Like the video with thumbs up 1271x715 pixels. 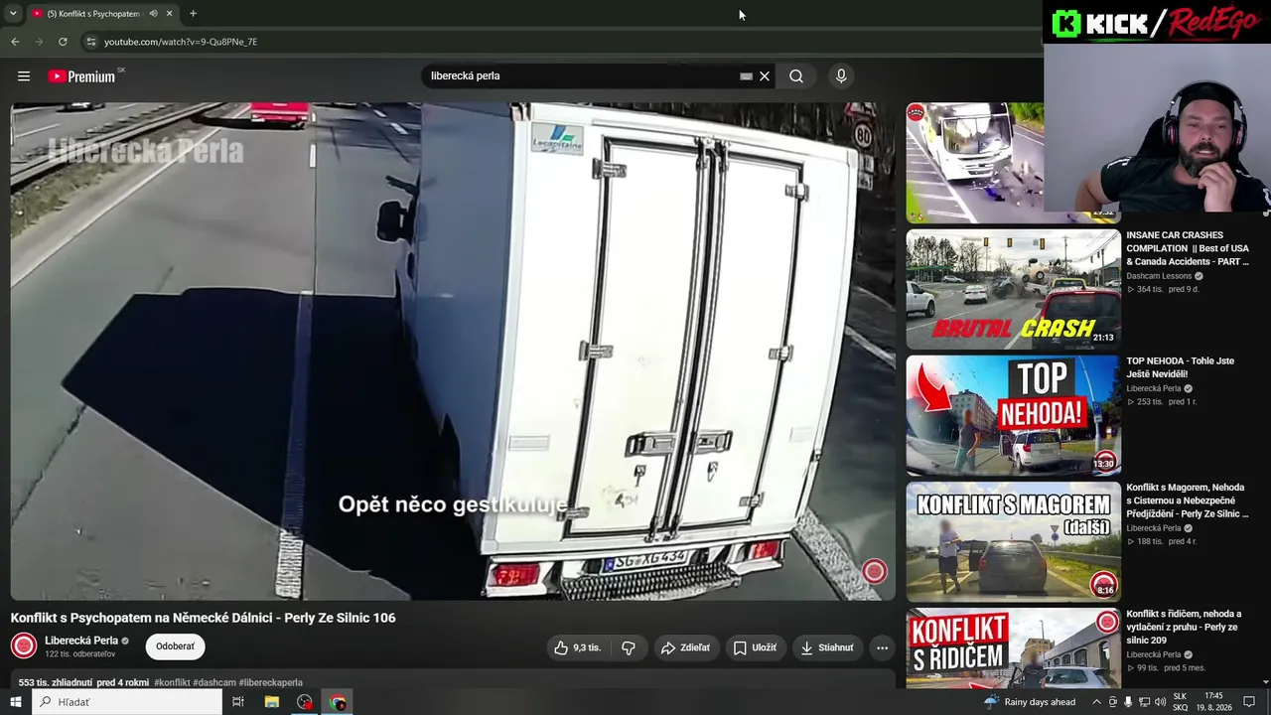[x=578, y=647]
